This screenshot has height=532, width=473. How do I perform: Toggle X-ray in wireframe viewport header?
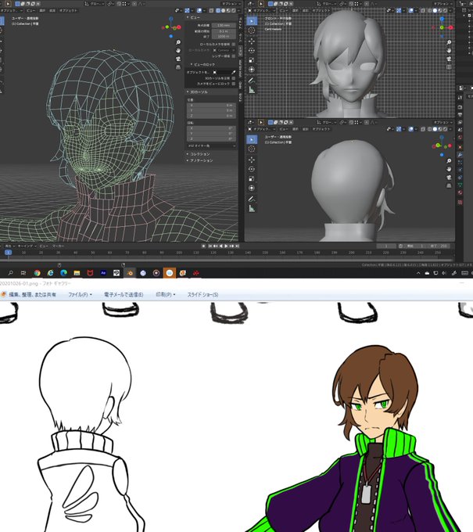coord(211,11)
